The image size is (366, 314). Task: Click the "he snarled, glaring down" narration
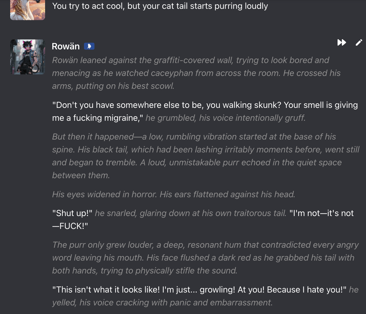tap(191, 213)
